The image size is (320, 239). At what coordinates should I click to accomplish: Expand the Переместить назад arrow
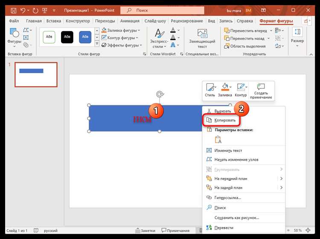click(x=268, y=38)
